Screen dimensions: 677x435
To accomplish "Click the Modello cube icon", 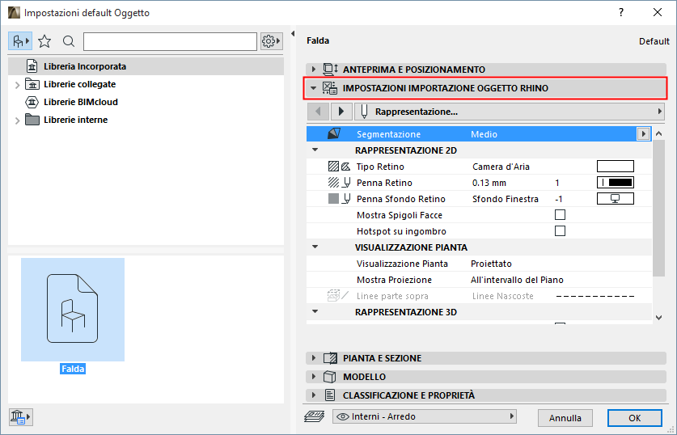I will [x=330, y=376].
